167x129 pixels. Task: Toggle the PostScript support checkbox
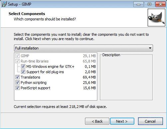(17, 88)
